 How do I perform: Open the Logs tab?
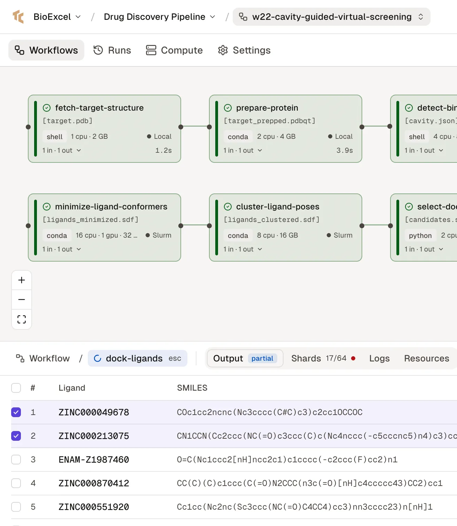[x=379, y=358]
